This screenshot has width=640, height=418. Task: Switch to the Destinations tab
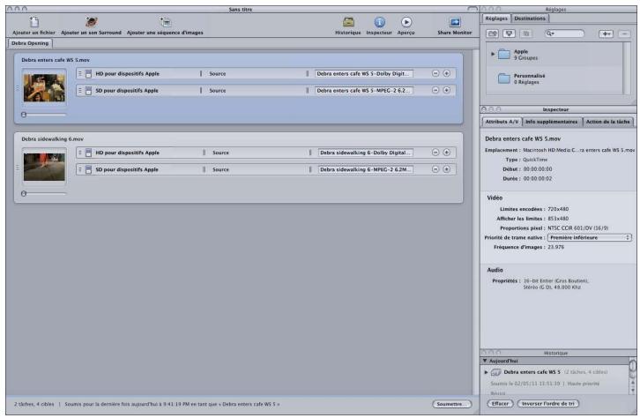click(530, 17)
